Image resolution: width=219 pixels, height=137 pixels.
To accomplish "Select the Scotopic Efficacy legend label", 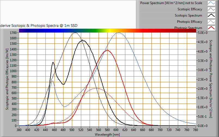I will click(188, 9).
